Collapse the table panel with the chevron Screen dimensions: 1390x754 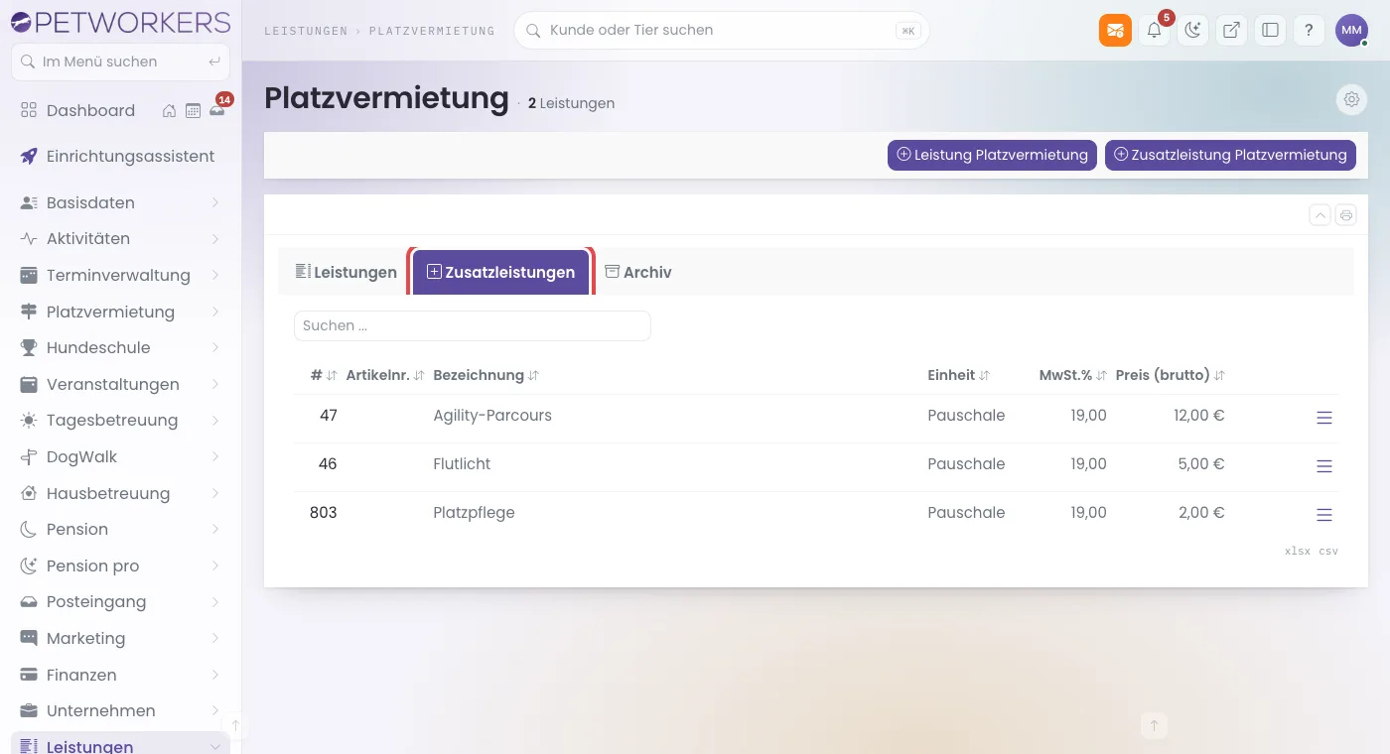(x=1320, y=215)
